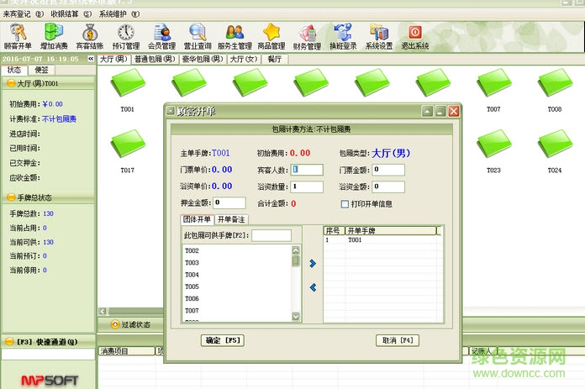Click 浴资数量 input field

click(307, 187)
